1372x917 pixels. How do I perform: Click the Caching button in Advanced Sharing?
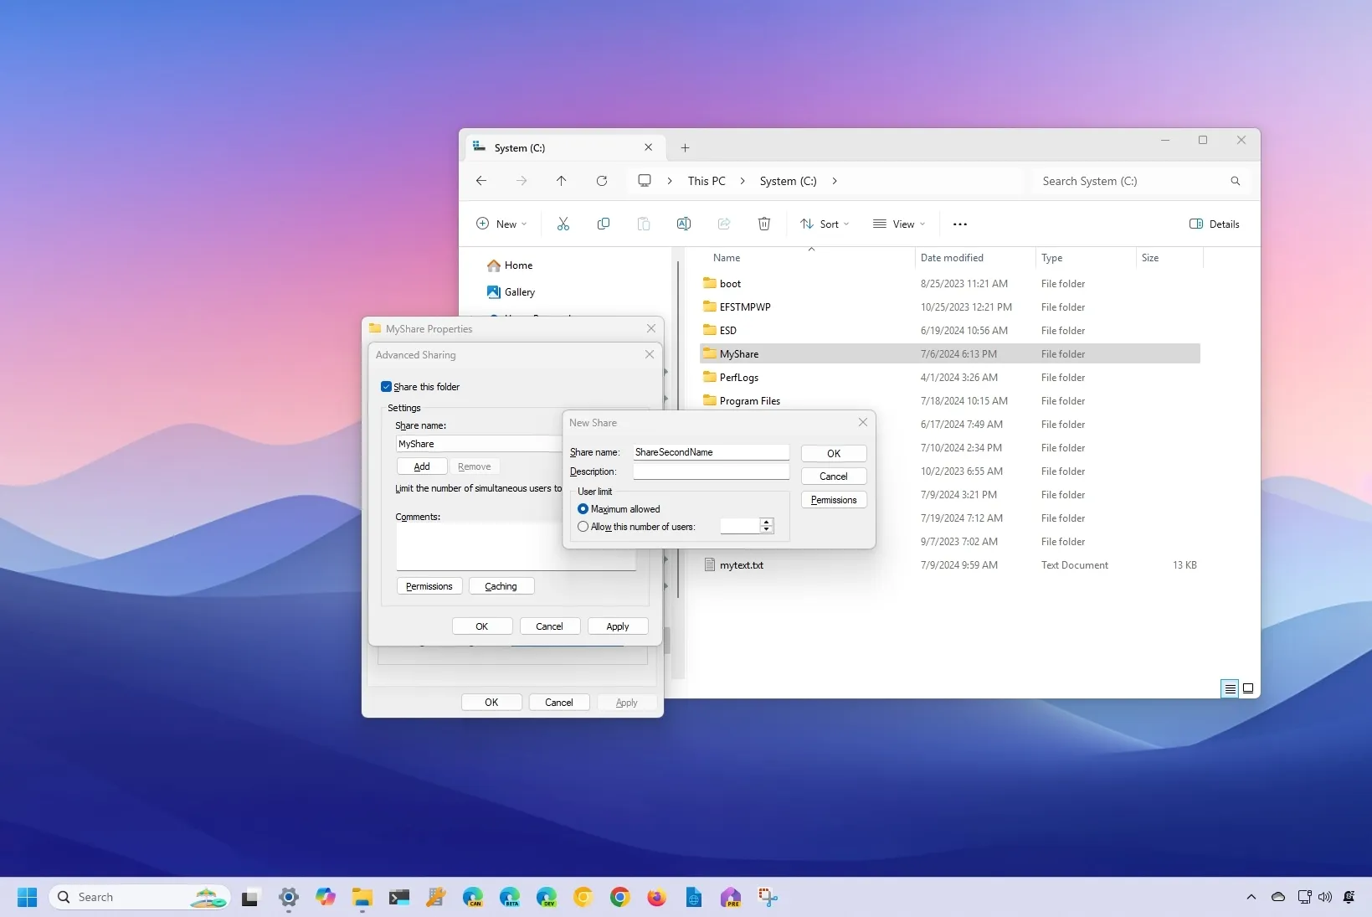tap(501, 586)
